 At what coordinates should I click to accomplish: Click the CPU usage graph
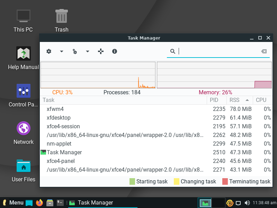pyautogui.click(x=98, y=75)
